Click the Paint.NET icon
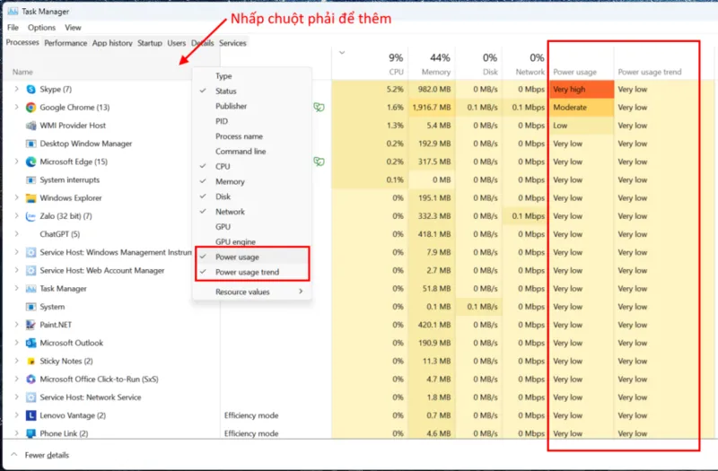 tap(31, 325)
